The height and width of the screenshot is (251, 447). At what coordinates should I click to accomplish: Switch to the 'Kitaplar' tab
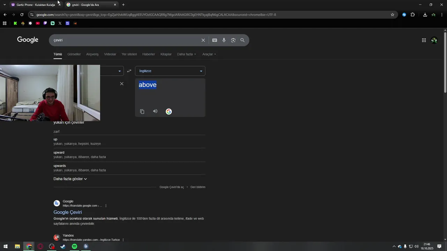point(166,54)
